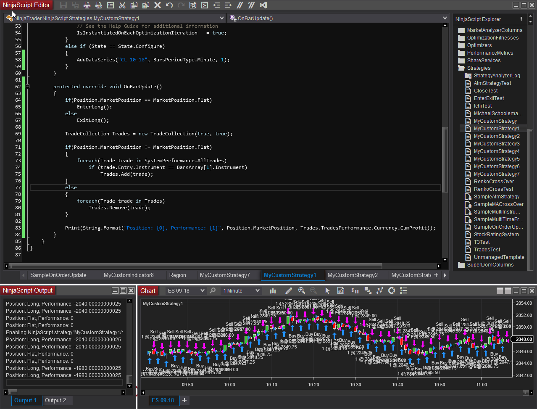Click the chart Zoom In magnifier

pos(301,290)
